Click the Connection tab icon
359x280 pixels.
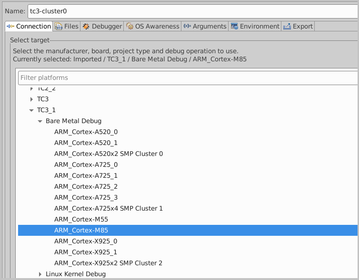point(10,27)
